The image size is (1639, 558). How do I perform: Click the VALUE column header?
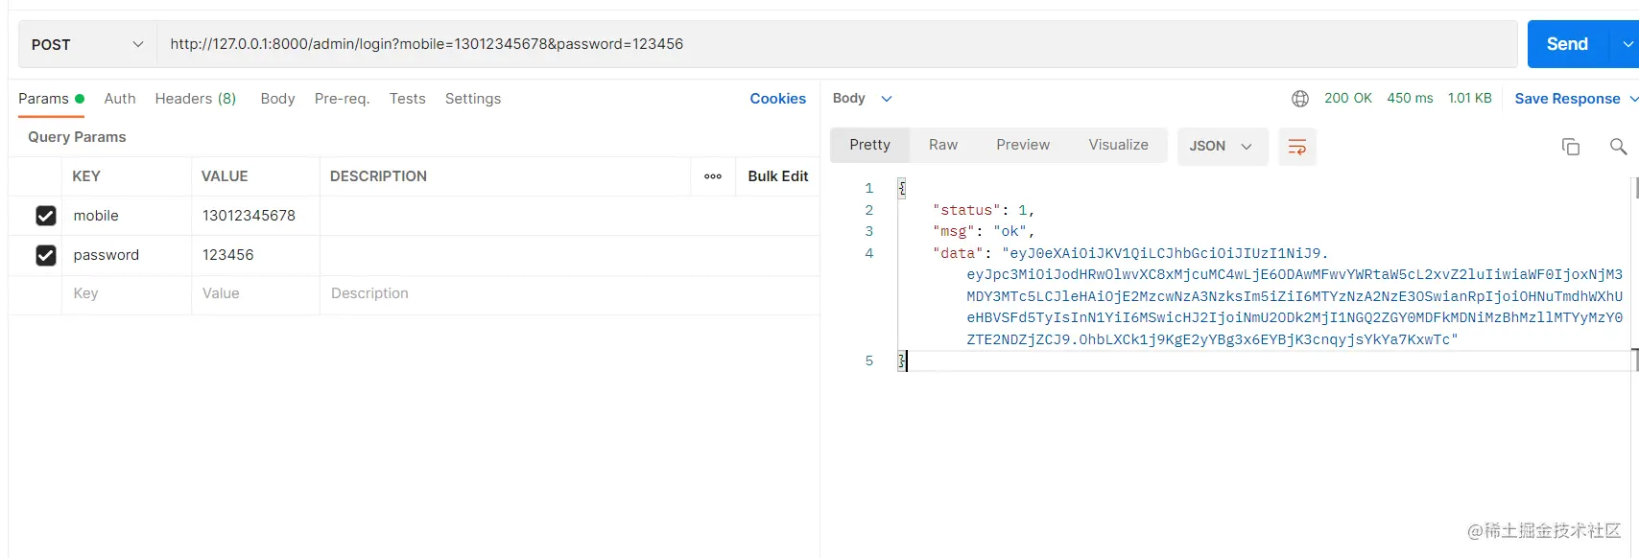coord(225,176)
